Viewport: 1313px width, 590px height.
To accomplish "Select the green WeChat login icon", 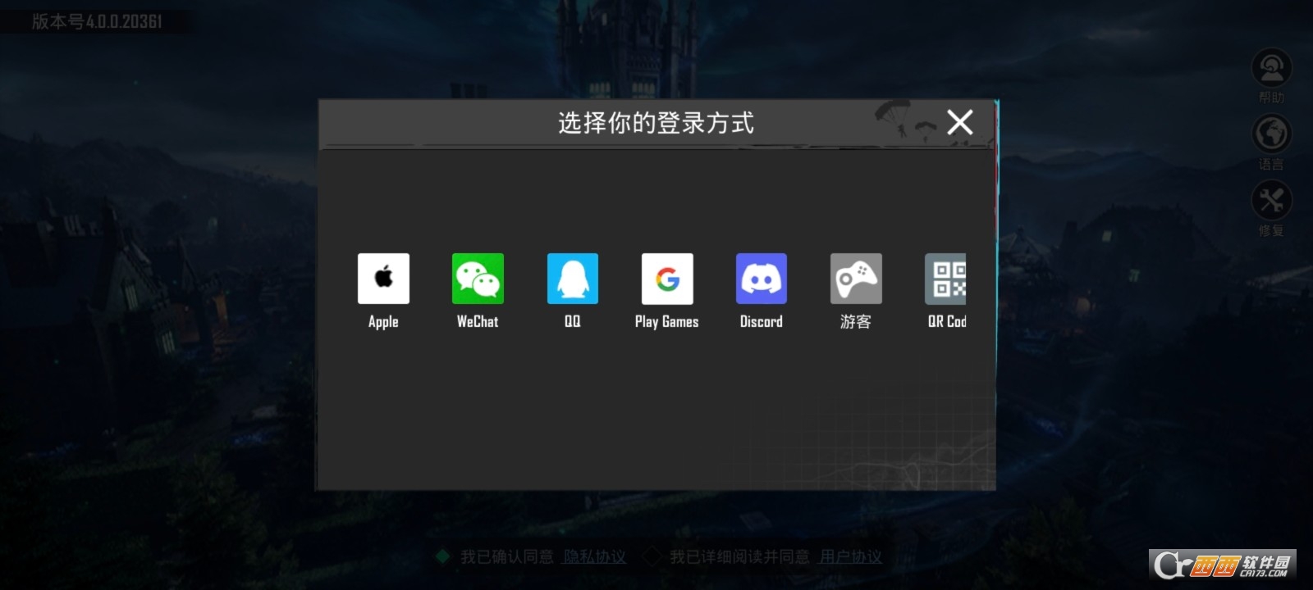I will coord(478,279).
